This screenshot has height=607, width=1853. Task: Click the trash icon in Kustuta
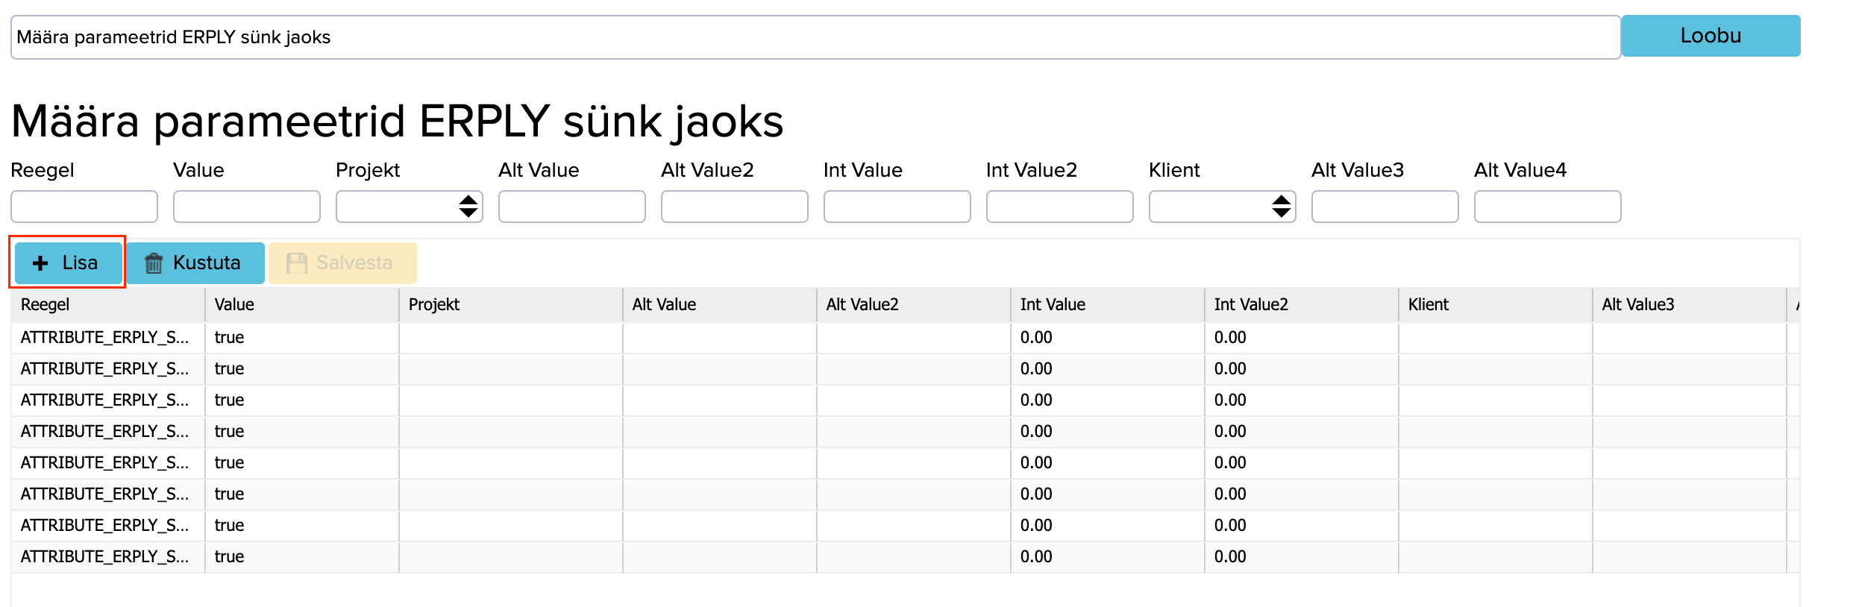(154, 263)
